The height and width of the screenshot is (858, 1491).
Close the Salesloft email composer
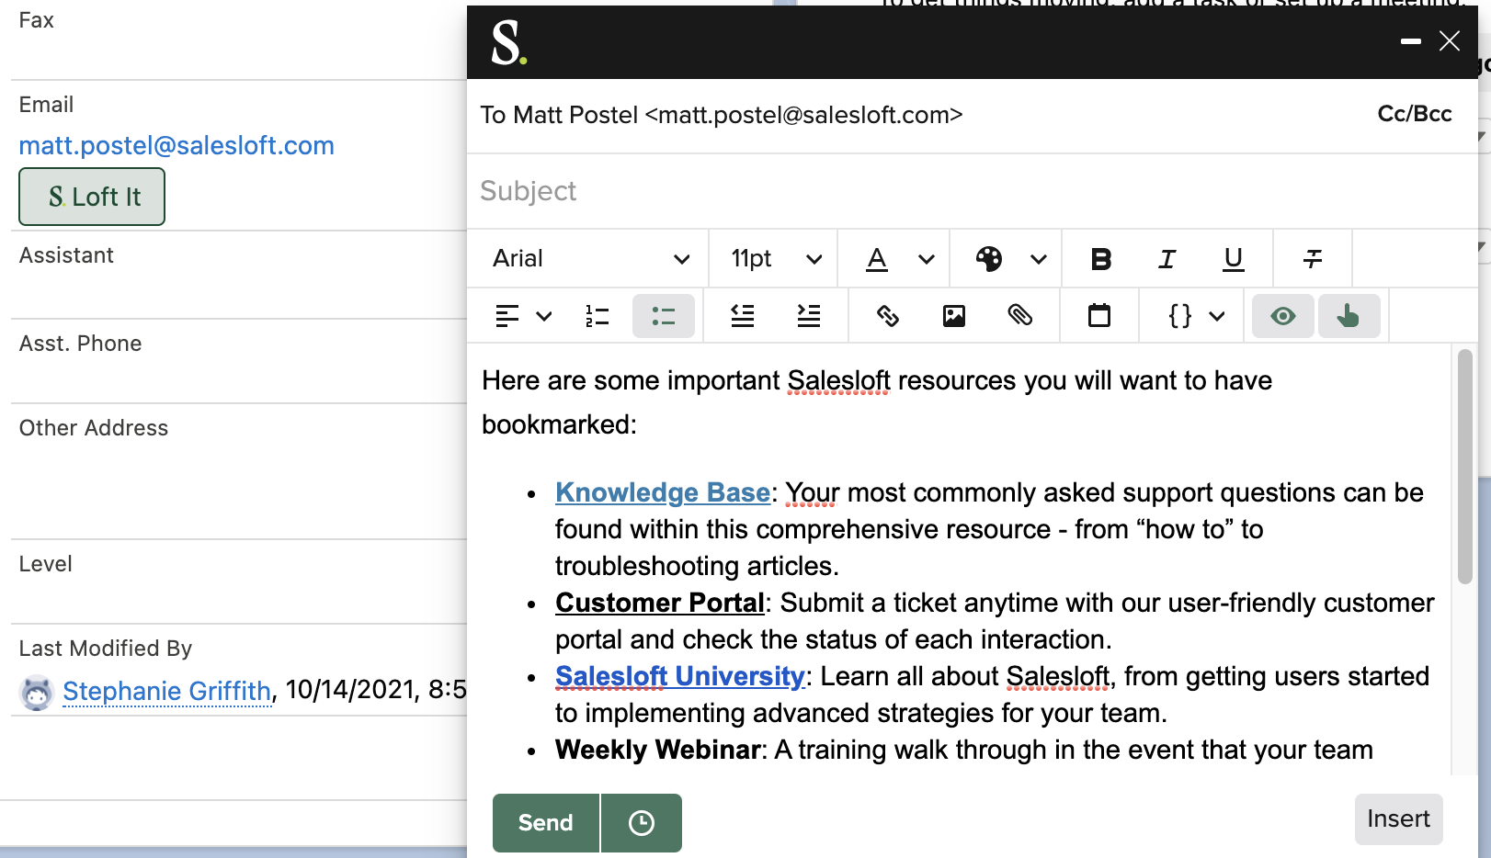point(1450,41)
